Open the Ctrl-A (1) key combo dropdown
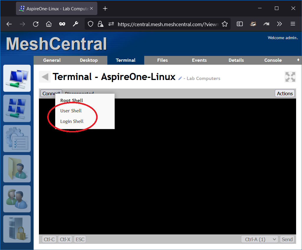The width and height of the screenshot is (302, 250). (x=260, y=239)
